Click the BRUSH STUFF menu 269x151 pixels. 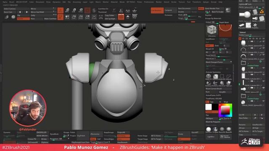pyautogui.click(x=21, y=2)
